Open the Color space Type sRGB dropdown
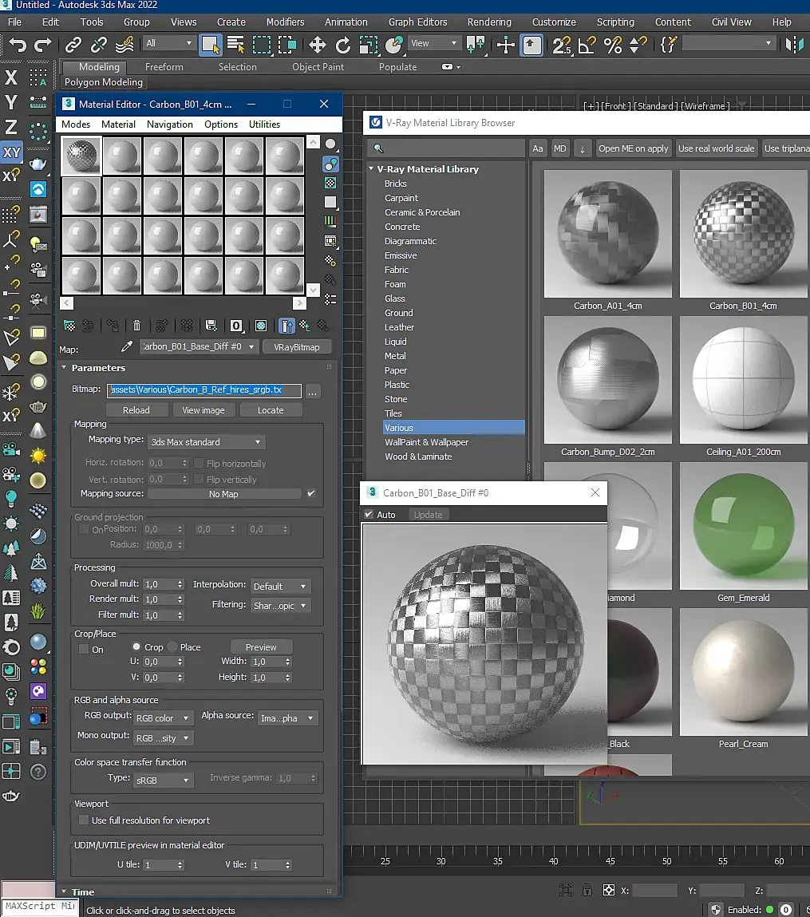This screenshot has width=810, height=917. pyautogui.click(x=163, y=780)
